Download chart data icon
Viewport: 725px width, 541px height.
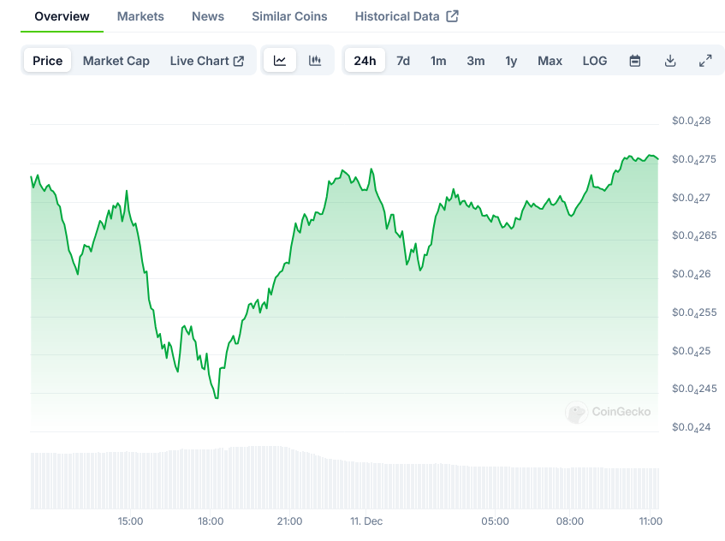click(x=670, y=61)
